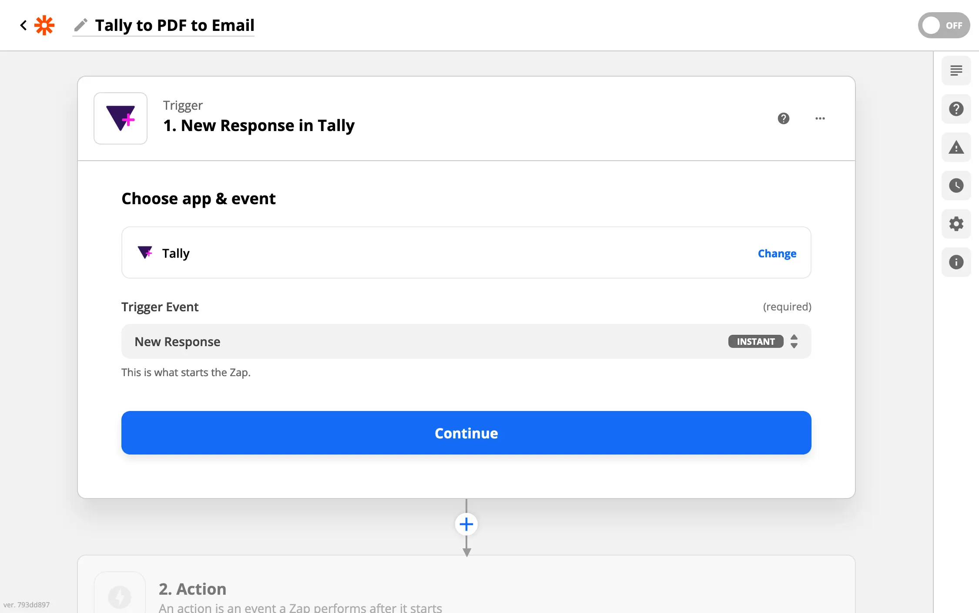Open trigger step three-dot menu
Viewport: 979px width, 613px height.
click(x=820, y=118)
